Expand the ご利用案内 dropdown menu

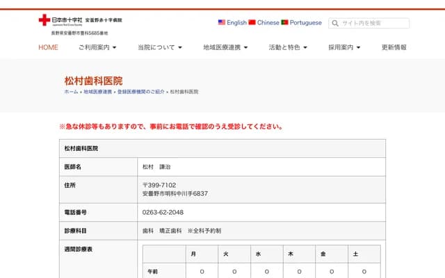click(x=97, y=47)
